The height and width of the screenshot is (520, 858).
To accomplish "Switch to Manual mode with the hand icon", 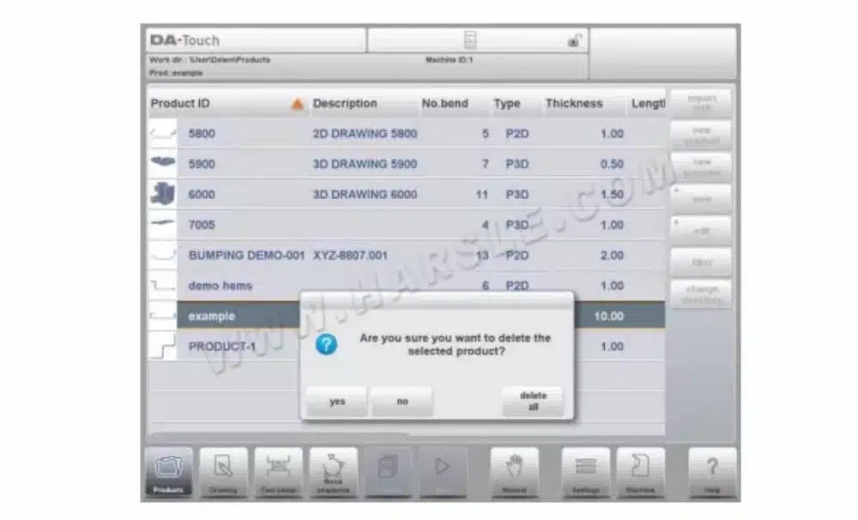I will (x=514, y=472).
